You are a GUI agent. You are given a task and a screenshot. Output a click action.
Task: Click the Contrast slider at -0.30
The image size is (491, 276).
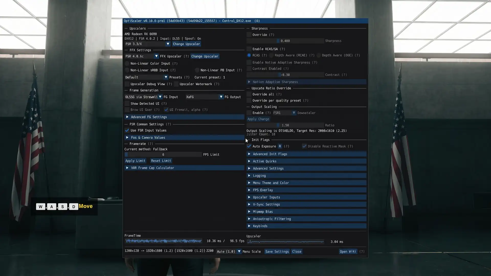point(285,75)
